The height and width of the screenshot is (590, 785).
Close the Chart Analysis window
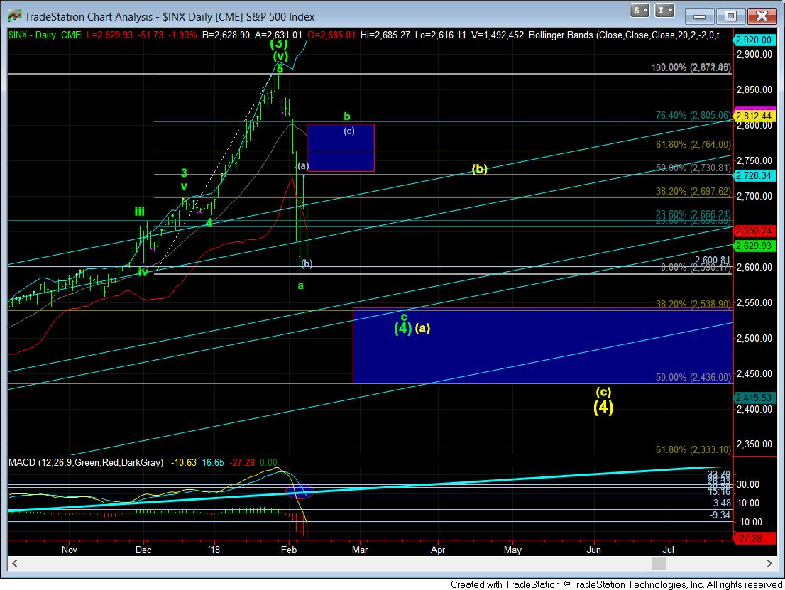[x=762, y=16]
